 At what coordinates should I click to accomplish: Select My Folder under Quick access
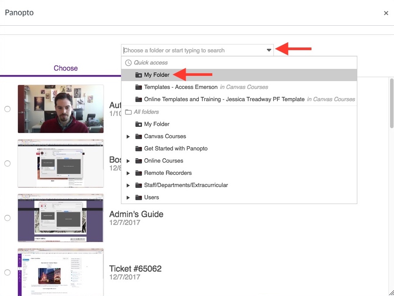(x=239, y=75)
